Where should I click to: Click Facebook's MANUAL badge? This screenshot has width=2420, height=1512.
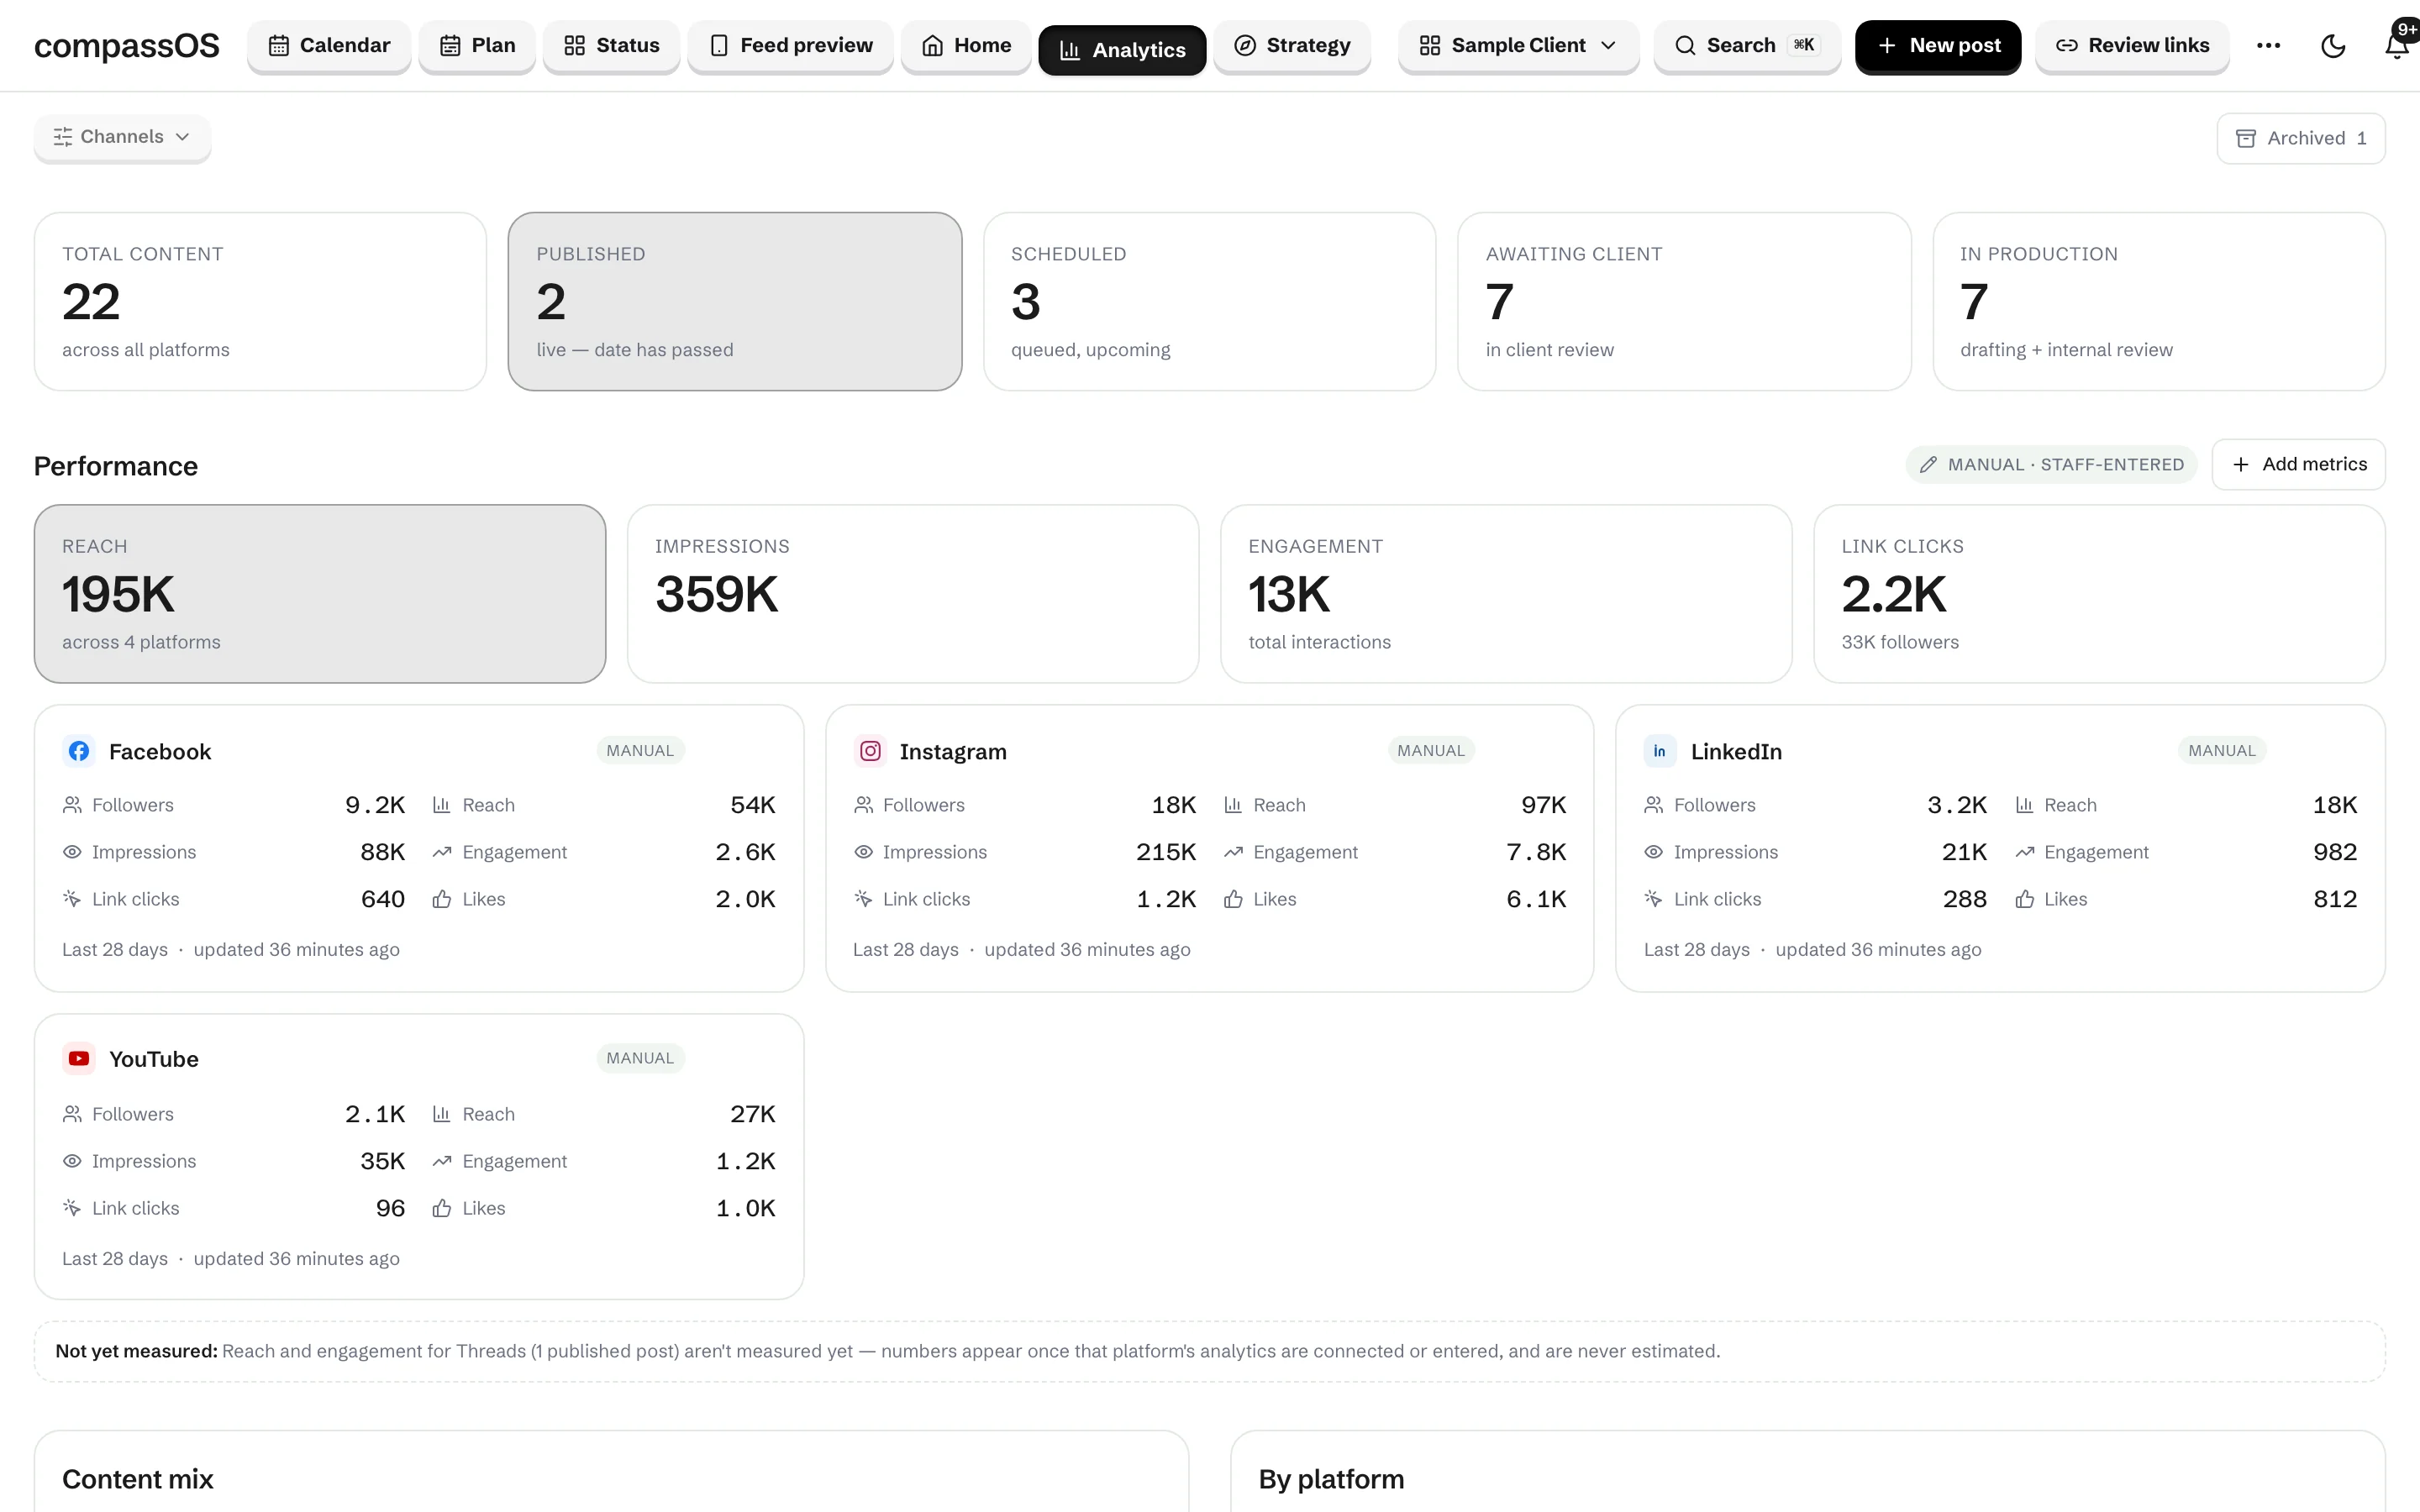point(640,751)
